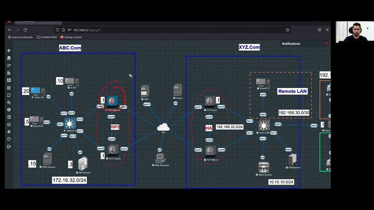Select the EMS-Server node
The height and width of the screenshot is (210, 374).
pos(47,159)
